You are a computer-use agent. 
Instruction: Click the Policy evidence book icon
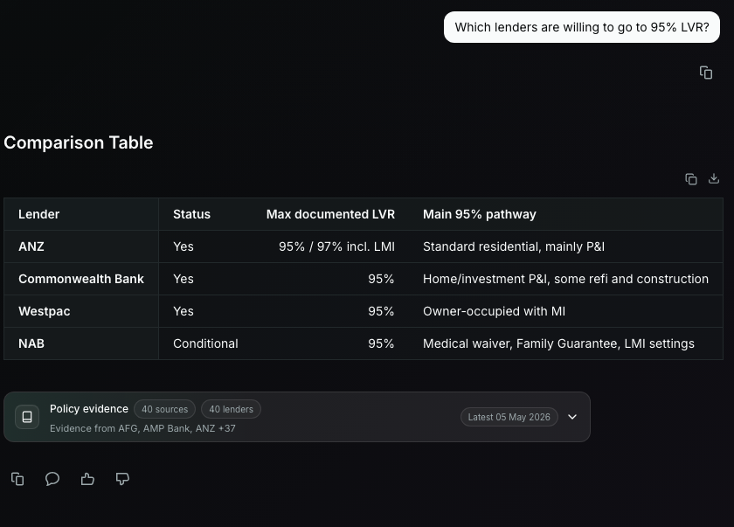pos(27,417)
